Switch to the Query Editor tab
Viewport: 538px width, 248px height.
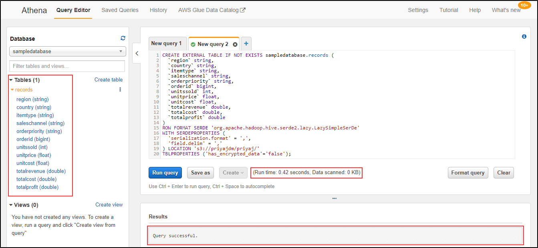pyautogui.click(x=73, y=10)
